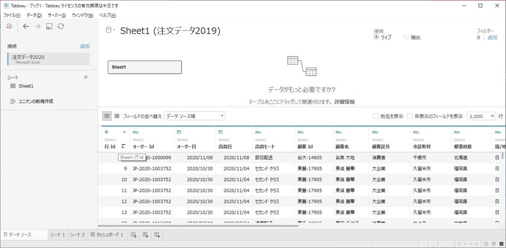Change the 市区町村 Abc type icon

[416, 132]
